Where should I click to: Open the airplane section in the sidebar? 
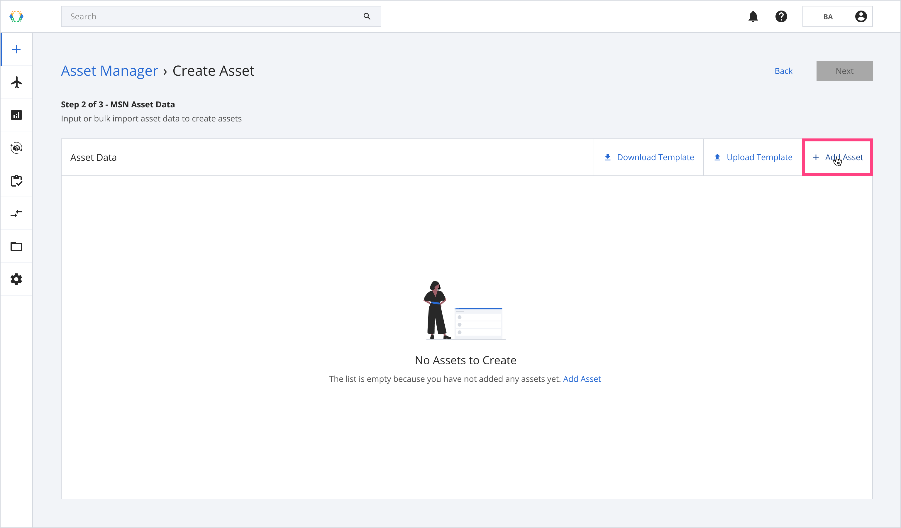click(16, 82)
